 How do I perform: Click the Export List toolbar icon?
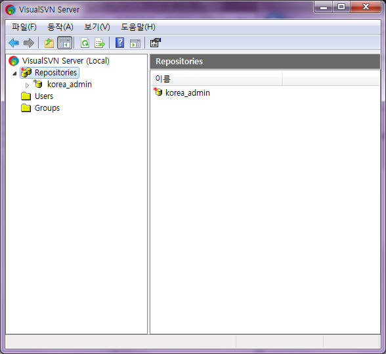click(x=100, y=43)
